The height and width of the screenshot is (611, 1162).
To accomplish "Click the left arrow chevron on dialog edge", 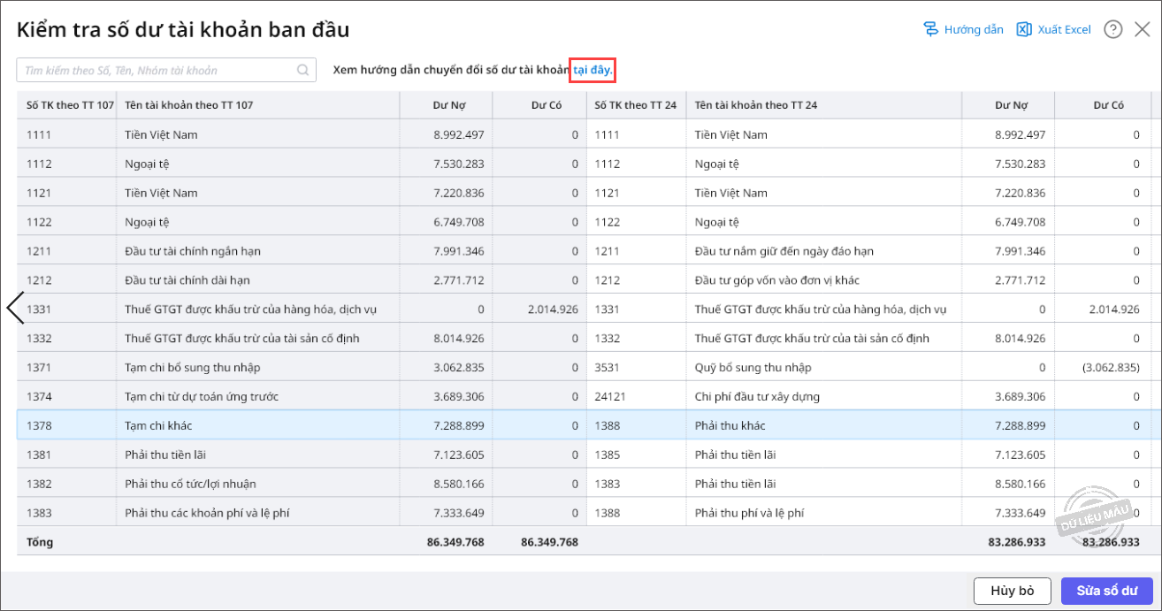I will pyautogui.click(x=15, y=308).
